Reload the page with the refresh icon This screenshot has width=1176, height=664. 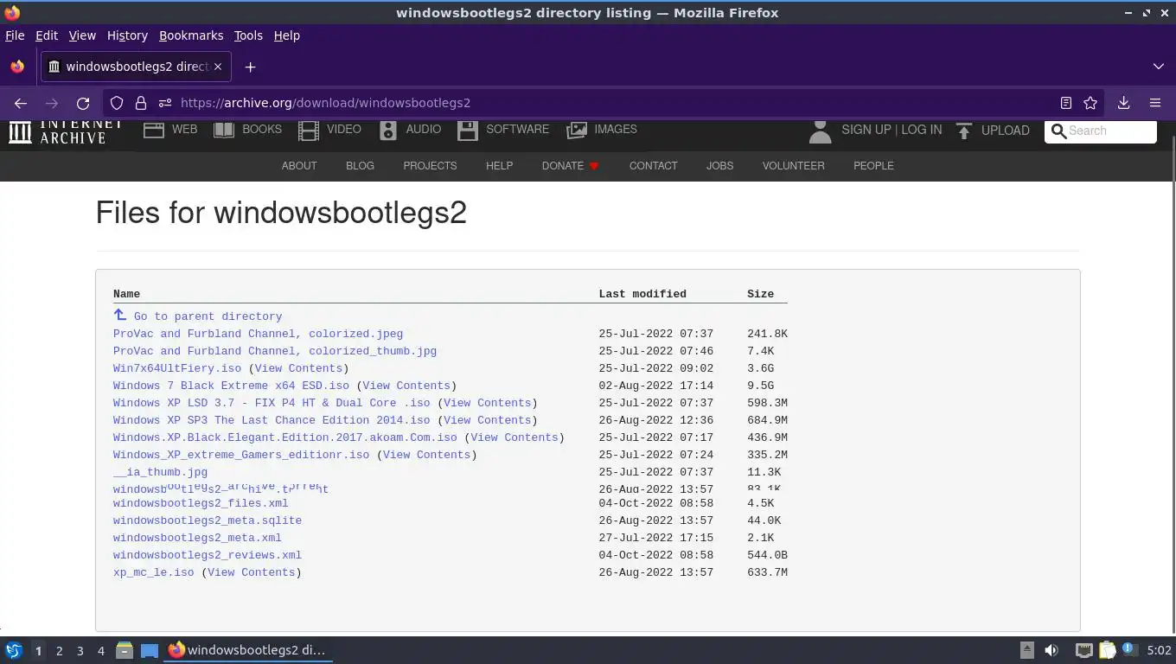coord(83,103)
